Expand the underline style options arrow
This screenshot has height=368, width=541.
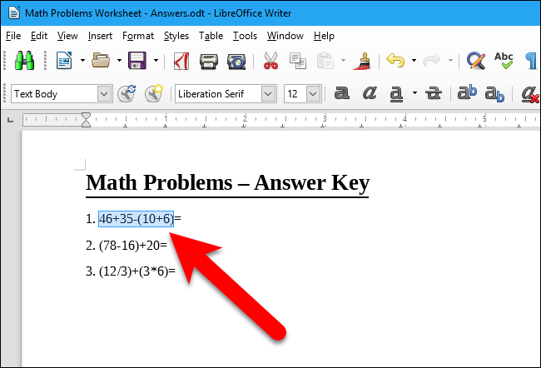414,93
